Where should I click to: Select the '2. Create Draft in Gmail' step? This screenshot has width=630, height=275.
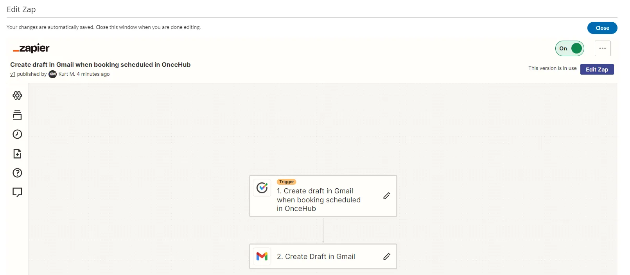tap(323, 256)
